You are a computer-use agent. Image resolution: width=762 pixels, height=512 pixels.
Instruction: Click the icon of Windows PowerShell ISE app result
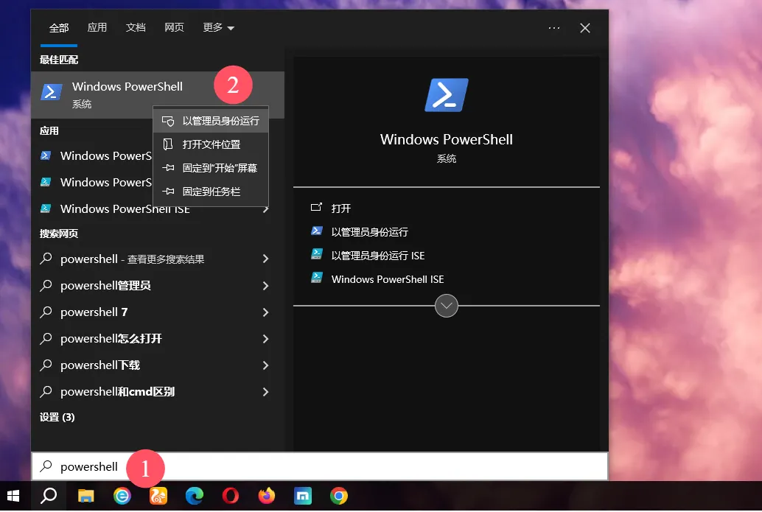pos(46,208)
